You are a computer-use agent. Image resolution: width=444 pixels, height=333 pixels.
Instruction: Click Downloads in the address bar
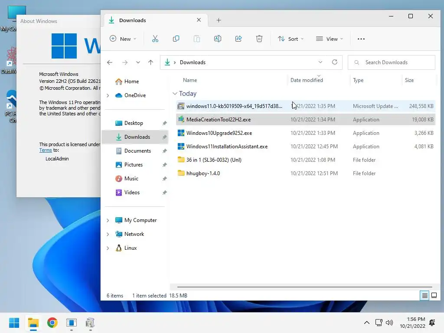(x=193, y=62)
